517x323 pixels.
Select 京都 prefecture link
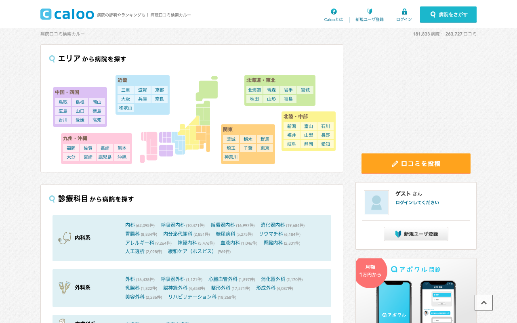click(x=160, y=90)
